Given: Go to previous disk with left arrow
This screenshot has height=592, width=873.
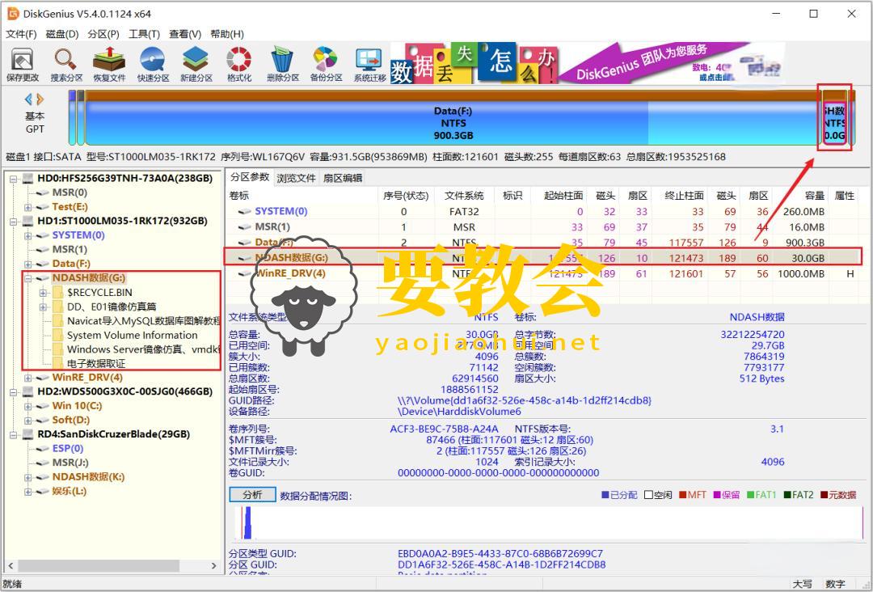Looking at the screenshot, I should click(x=28, y=99).
